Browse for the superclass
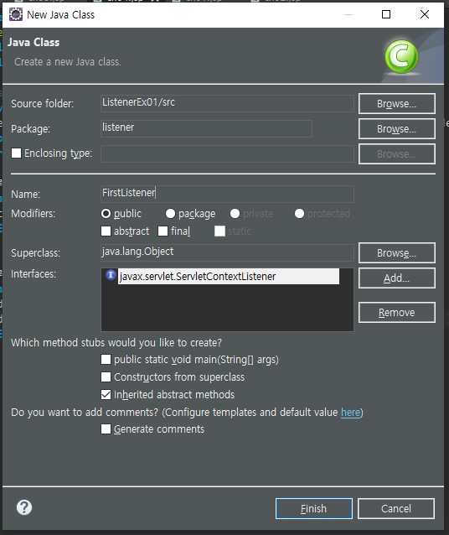 click(x=397, y=253)
